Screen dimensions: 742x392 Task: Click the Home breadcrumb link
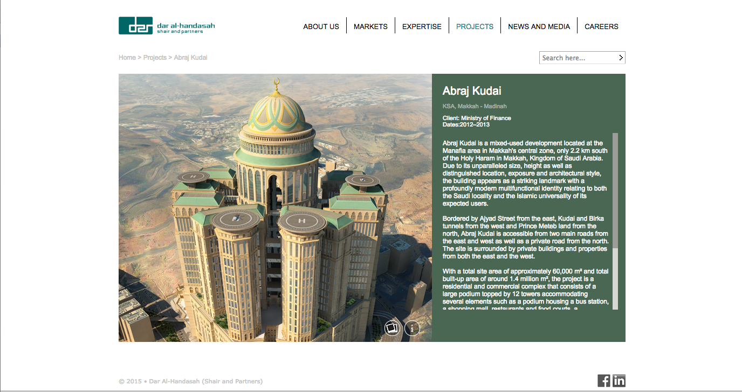[x=127, y=58]
